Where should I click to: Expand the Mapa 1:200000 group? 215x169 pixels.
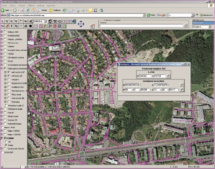tap(2, 135)
